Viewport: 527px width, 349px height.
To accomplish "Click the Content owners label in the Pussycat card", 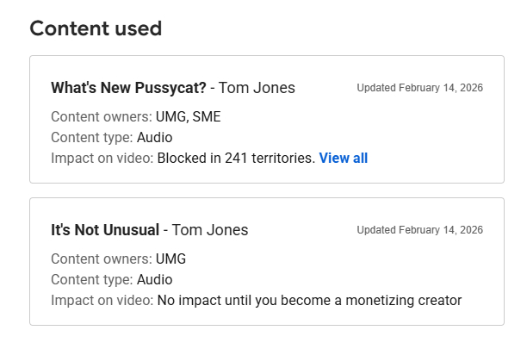I will 101,117.
